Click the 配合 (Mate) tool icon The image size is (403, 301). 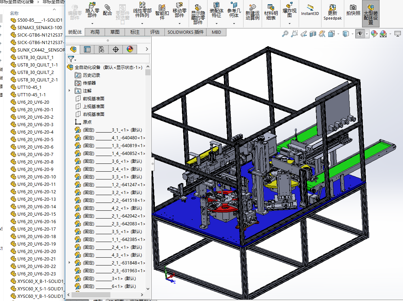(x=108, y=10)
